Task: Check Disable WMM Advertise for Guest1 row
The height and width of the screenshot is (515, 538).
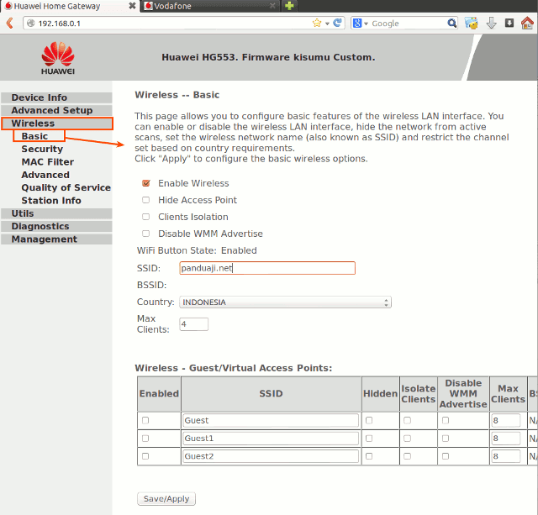Action: [446, 439]
